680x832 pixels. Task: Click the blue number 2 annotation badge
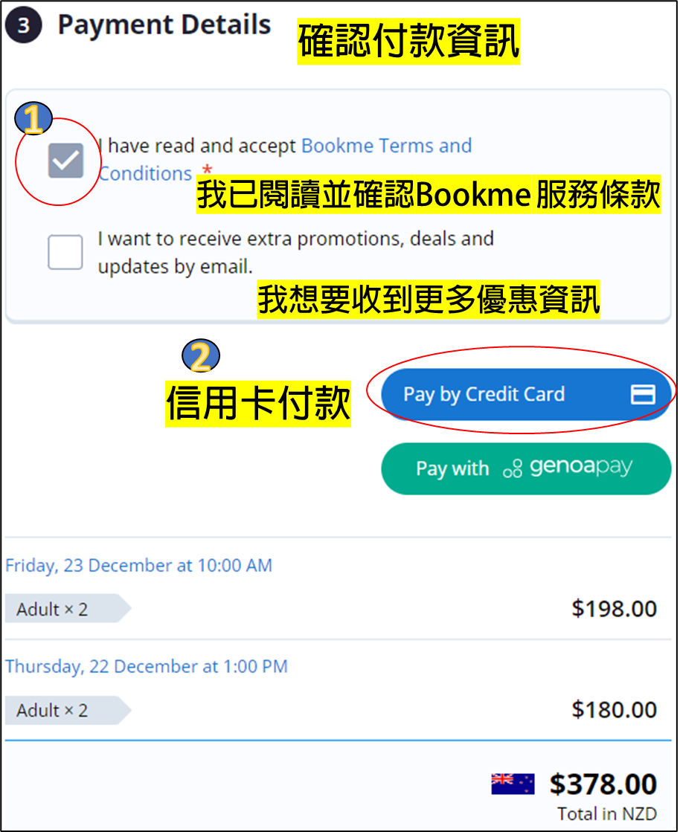coord(201,356)
